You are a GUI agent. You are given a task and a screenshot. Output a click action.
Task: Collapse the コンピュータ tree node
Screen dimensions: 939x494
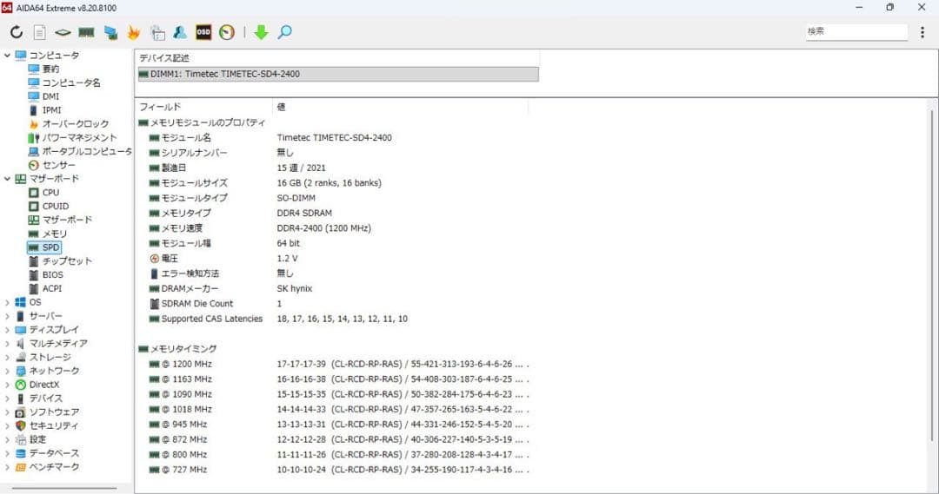click(x=7, y=55)
